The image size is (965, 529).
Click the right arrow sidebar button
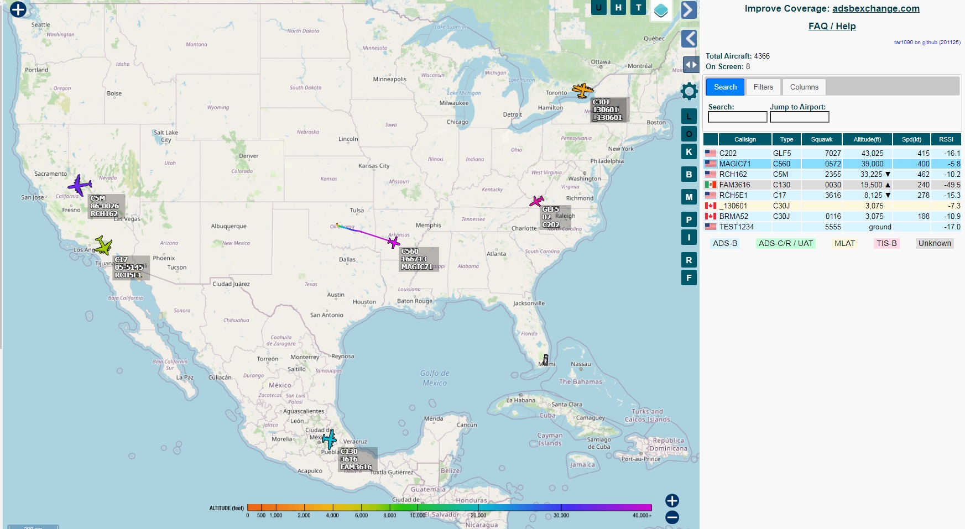[688, 10]
